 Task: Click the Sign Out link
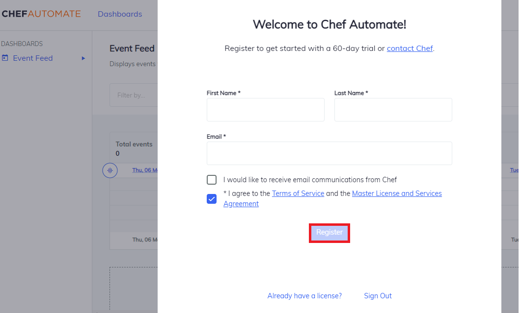pyautogui.click(x=378, y=295)
